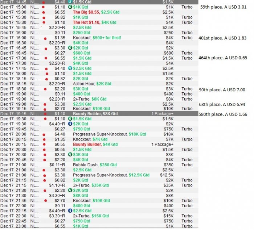The image size is (254, 230).
Task: Click the red dot on the 21:45 Knockout row
Action: click(x=46, y=200)
